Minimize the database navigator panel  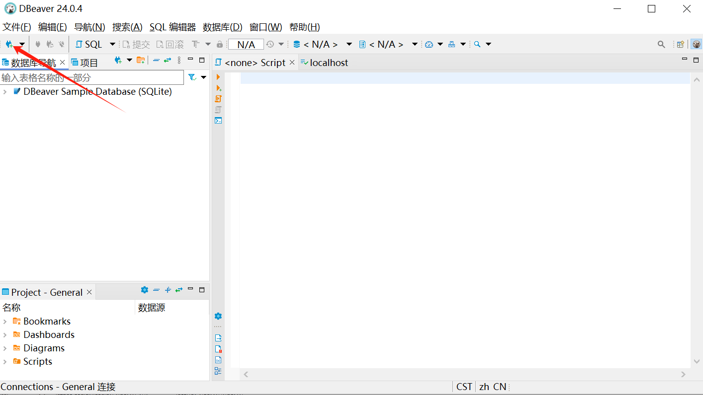190,59
